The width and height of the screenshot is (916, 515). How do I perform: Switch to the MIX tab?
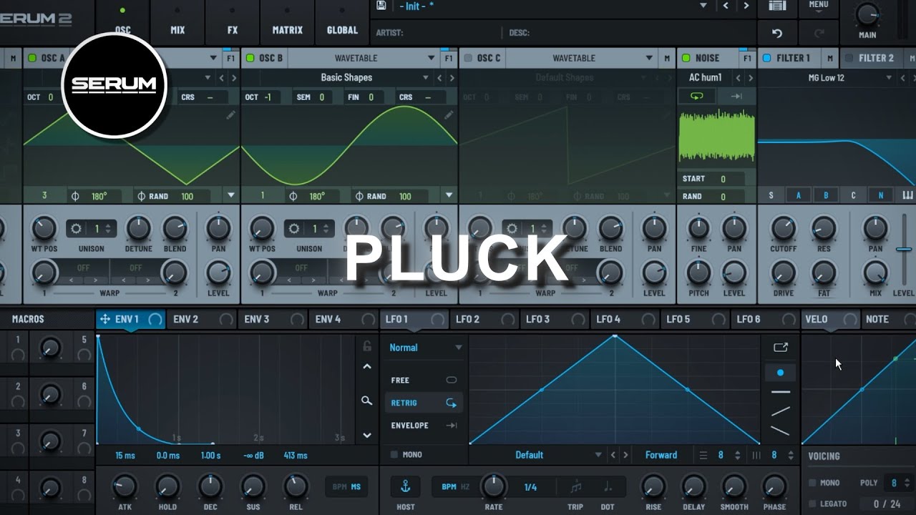(x=177, y=22)
